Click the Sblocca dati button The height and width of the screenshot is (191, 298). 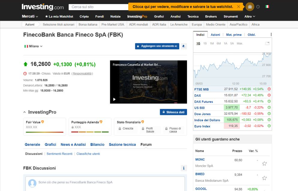click(x=173, y=112)
